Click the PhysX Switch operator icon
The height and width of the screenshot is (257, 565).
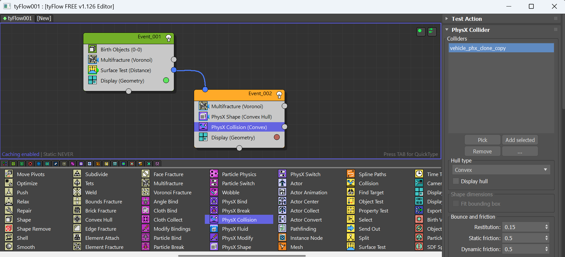(x=282, y=174)
